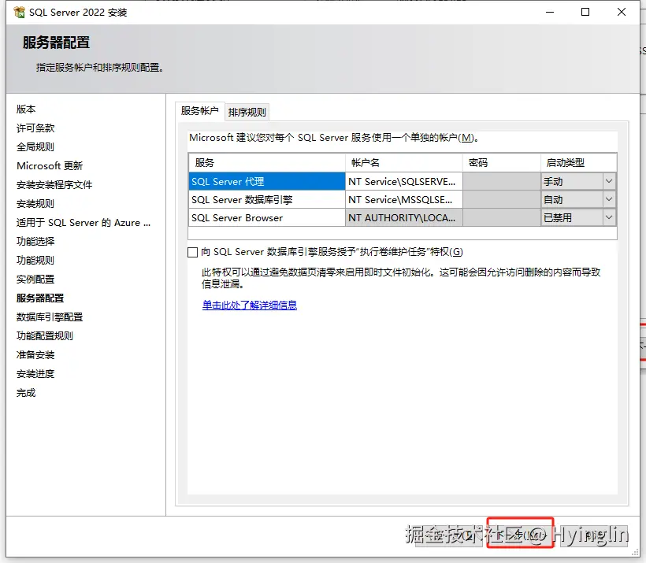Select 功能选择 step in sidebar
Viewport: 646px width, 563px height.
tap(35, 242)
